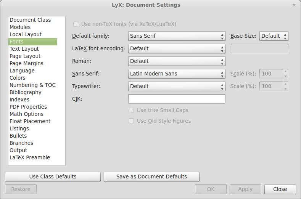
Task: Toggle Use Old Style Figures checkbox
Action: click(x=132, y=121)
